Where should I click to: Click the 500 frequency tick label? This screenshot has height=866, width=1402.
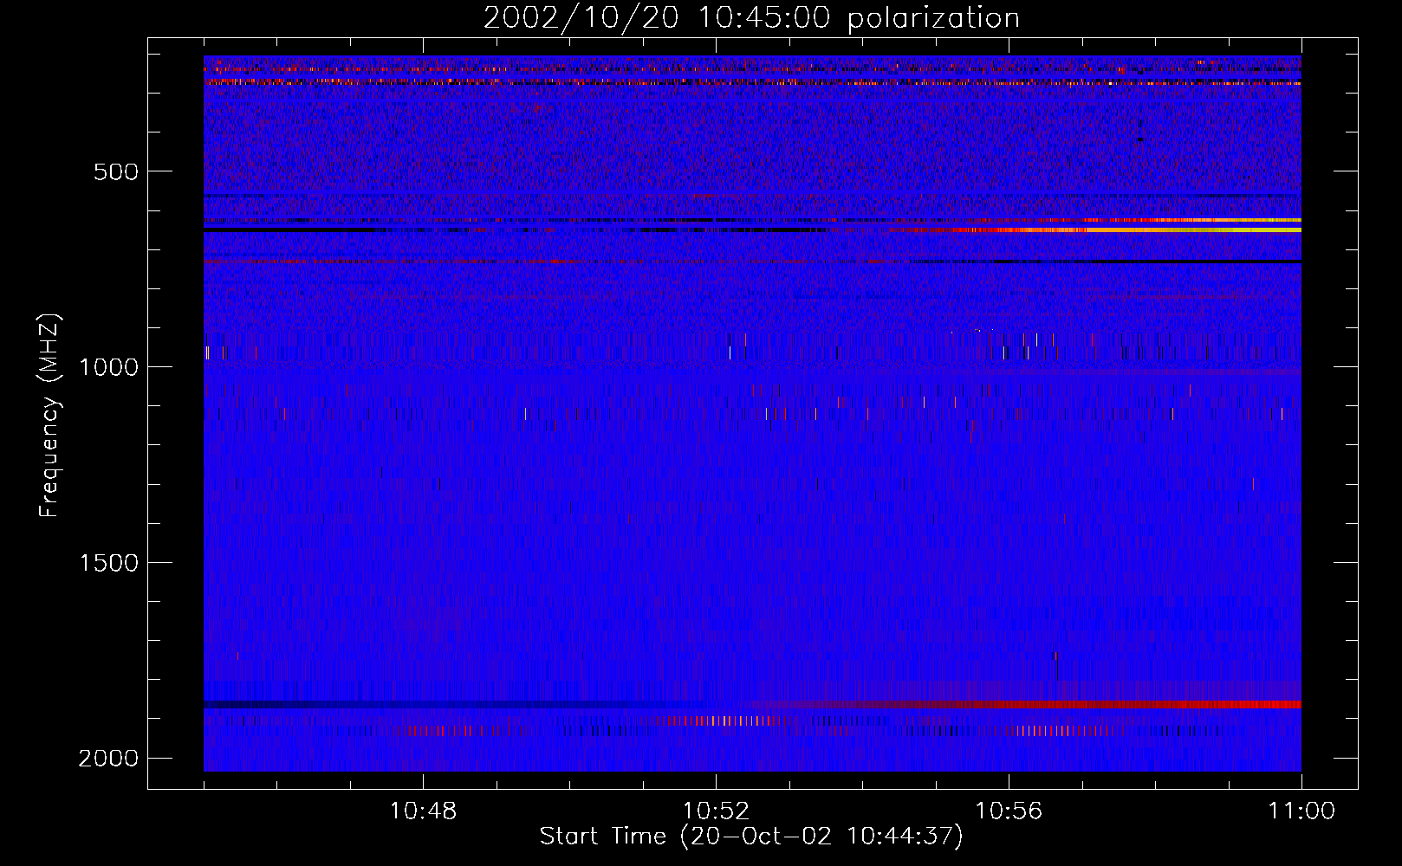tap(116, 171)
